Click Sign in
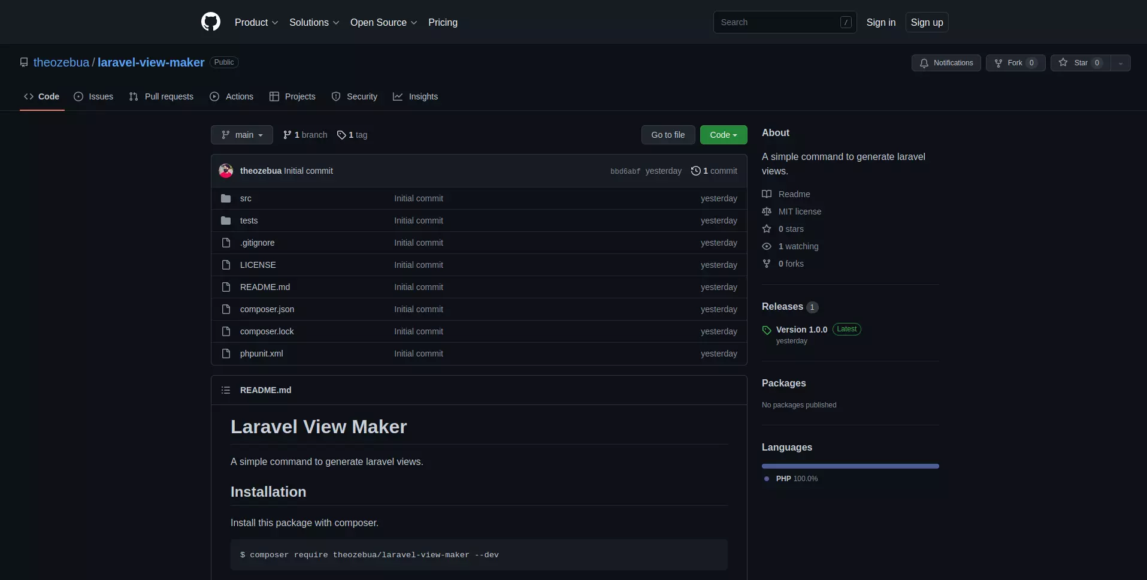Screen dimensions: 1147x580 pyautogui.click(x=881, y=22)
